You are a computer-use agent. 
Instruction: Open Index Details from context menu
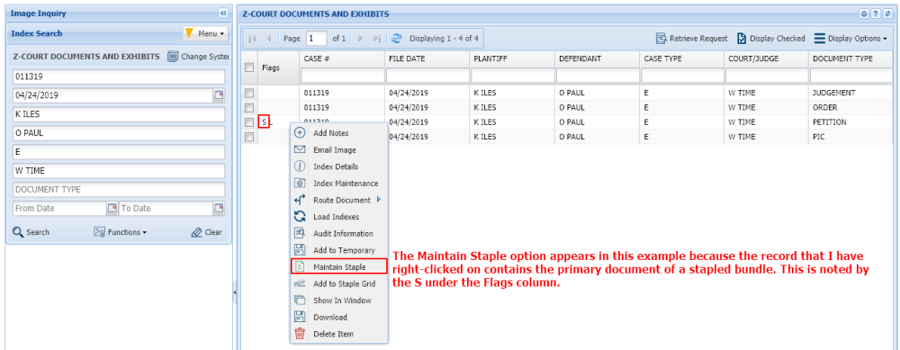[x=339, y=166]
